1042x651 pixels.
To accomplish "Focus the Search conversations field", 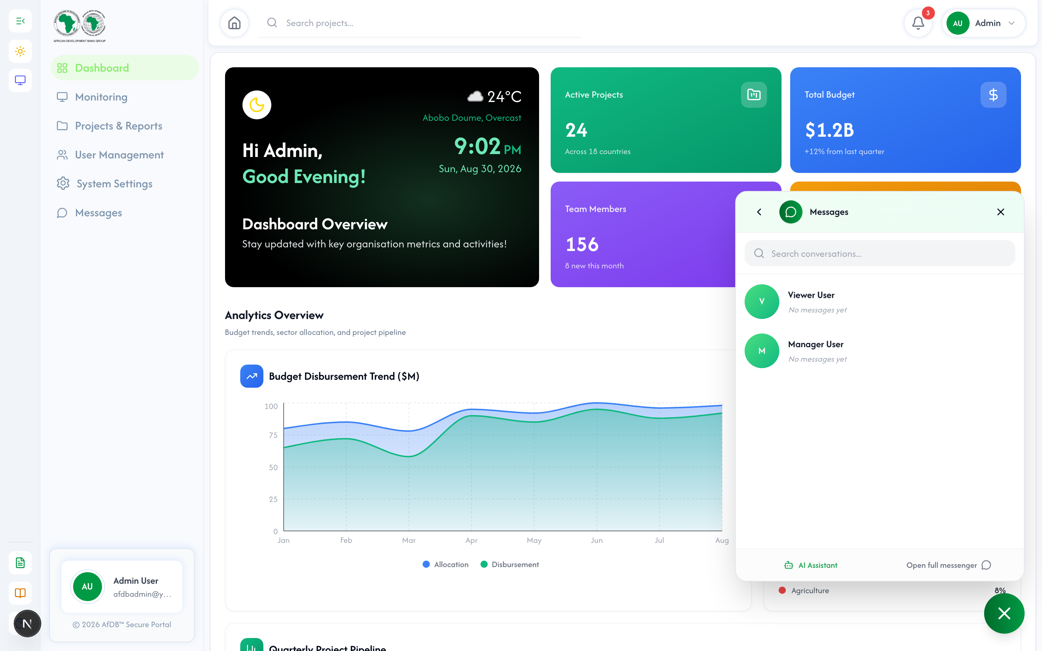I will [x=880, y=254].
